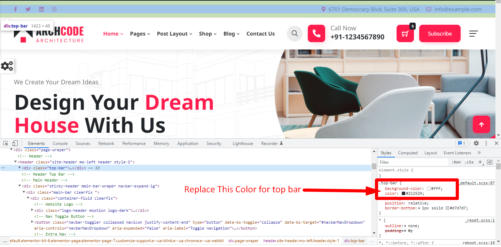Click the info@example.com email link
Viewport: 501px width, 247px height.
458,9
